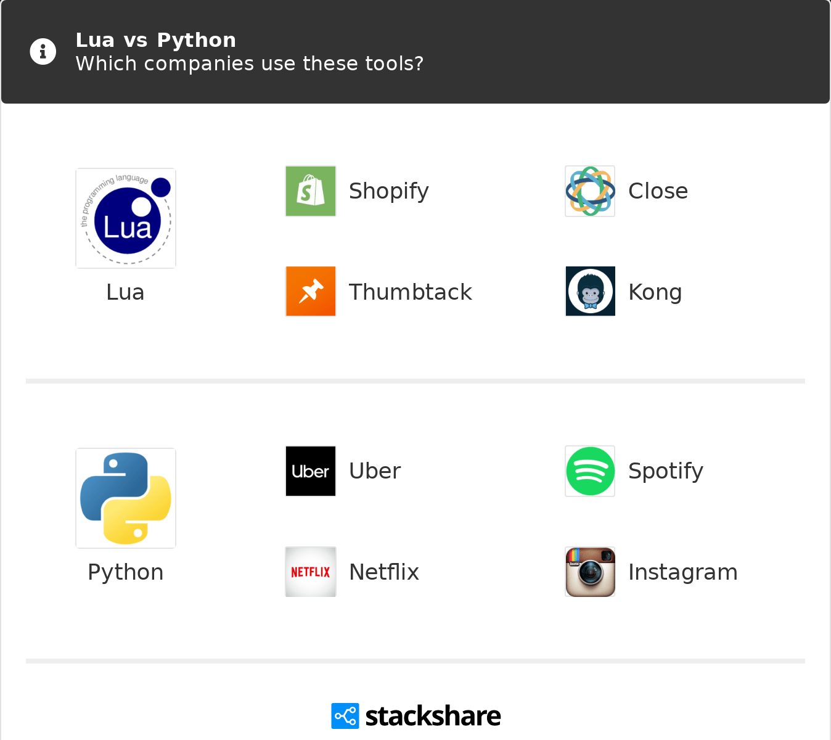Image resolution: width=831 pixels, height=740 pixels.
Task: Open the Shopify text link
Action: [x=388, y=191]
